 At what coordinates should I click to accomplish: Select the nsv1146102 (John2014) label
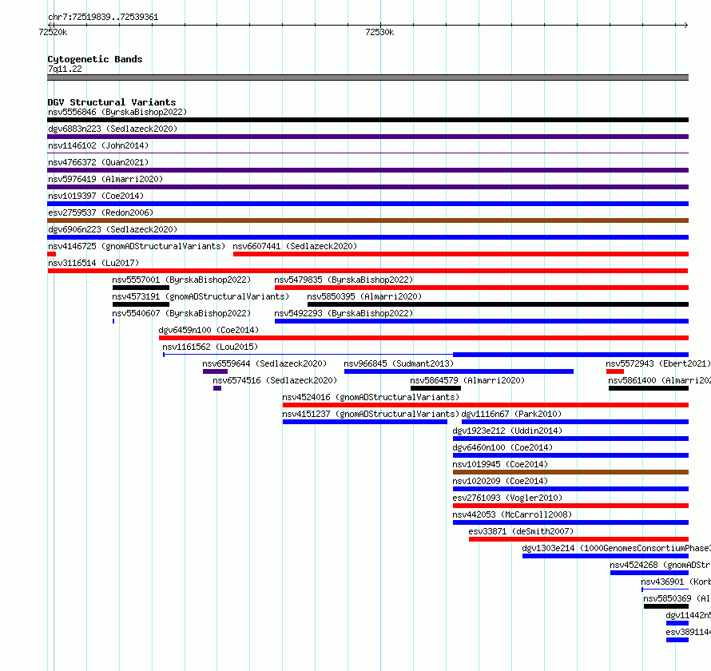pyautogui.click(x=98, y=145)
